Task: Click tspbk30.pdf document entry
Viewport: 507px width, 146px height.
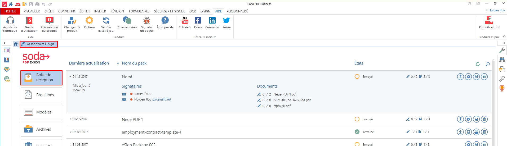Action: pos(282,106)
